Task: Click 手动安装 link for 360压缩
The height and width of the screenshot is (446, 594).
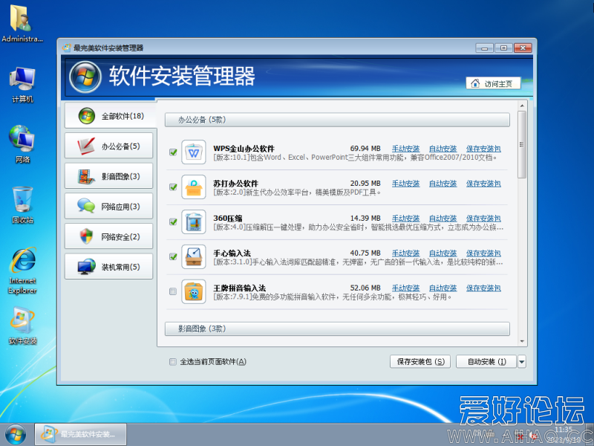Action: 405,219
